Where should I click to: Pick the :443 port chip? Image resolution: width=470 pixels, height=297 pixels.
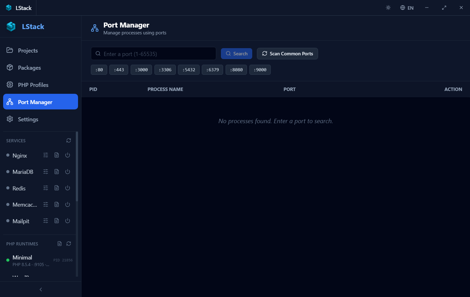pos(119,70)
